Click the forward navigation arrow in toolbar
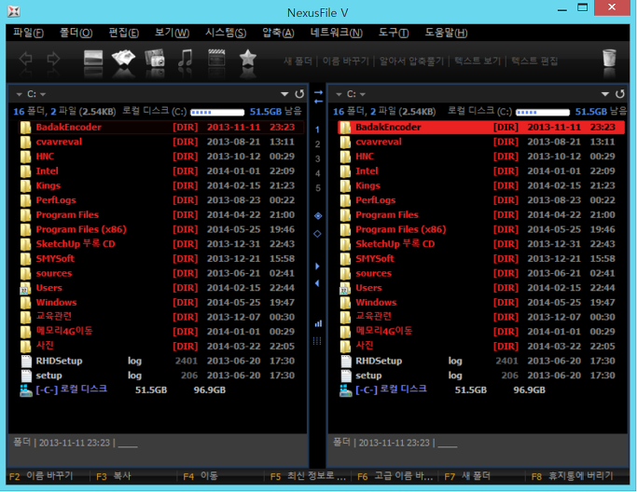 53,59
